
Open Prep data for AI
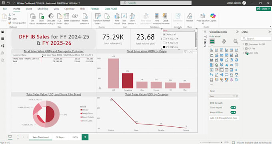coord(203,19)
